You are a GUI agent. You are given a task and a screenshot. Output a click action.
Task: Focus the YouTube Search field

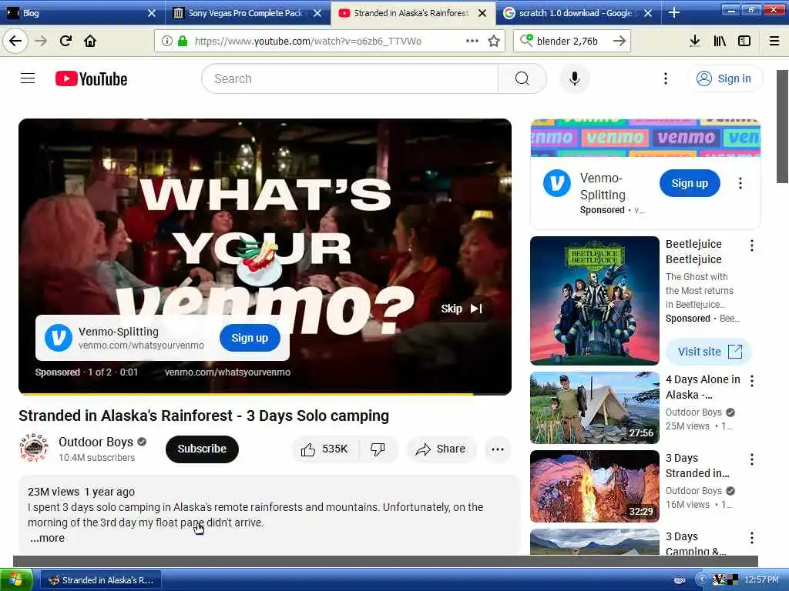pyautogui.click(x=351, y=78)
